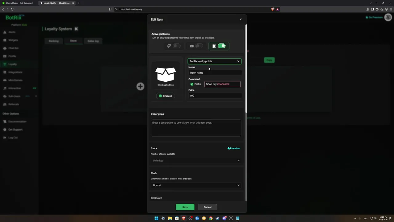The image size is (394, 222).
Task: Open Loyalty in the sidebar
Action: tap(12, 64)
